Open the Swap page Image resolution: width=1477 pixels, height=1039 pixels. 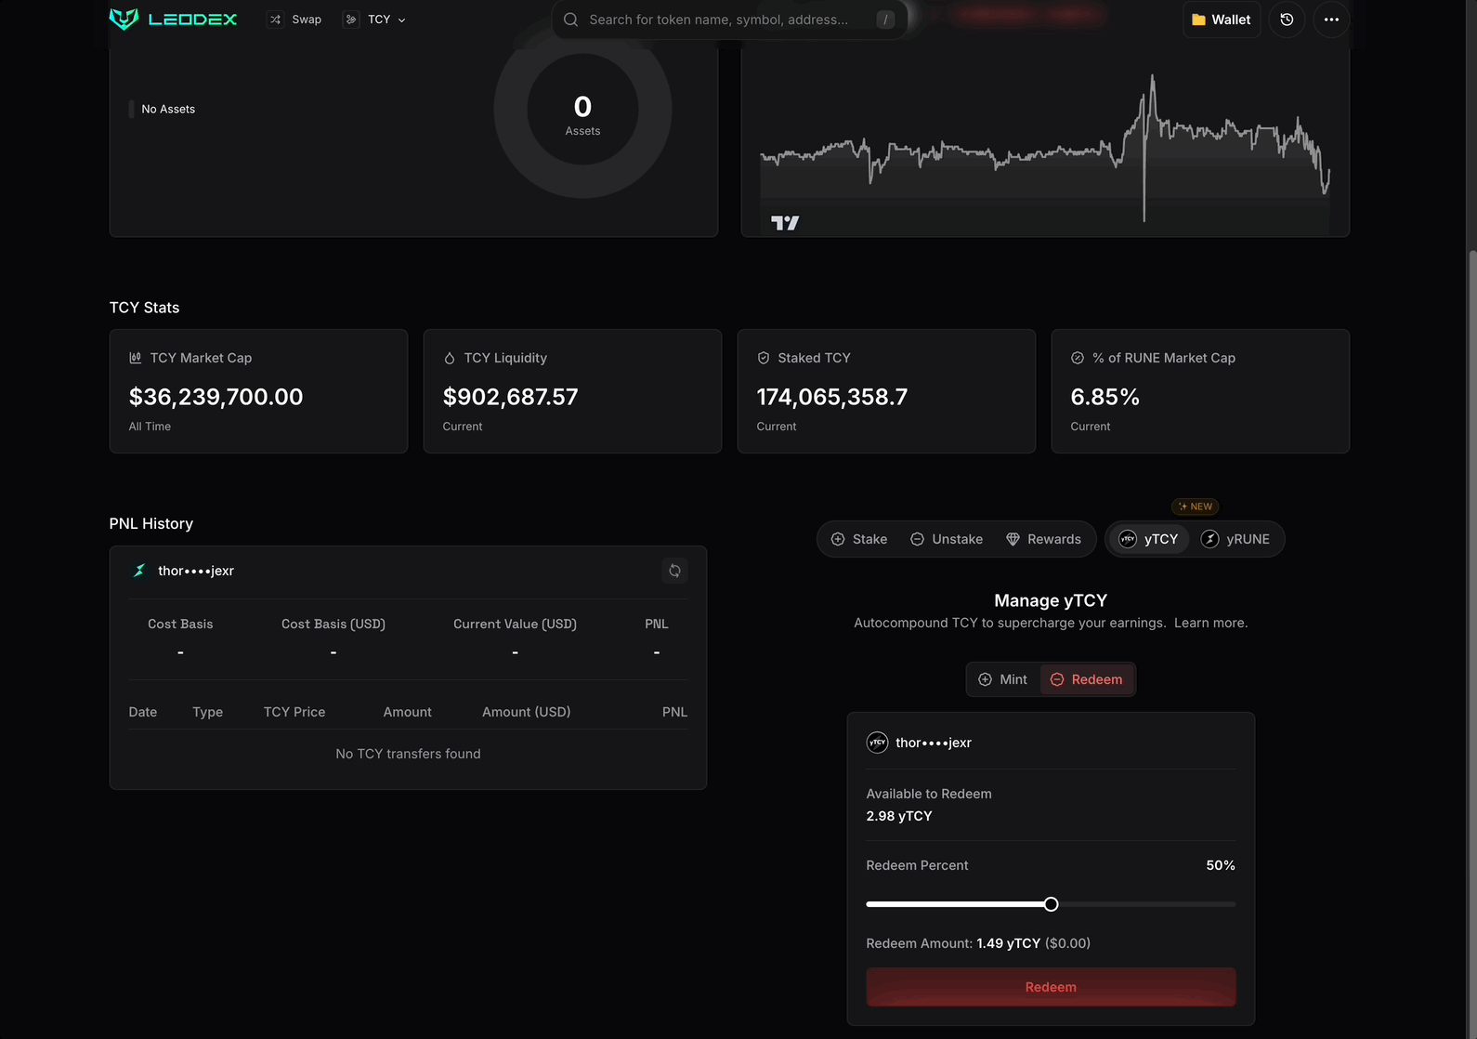pos(294,20)
